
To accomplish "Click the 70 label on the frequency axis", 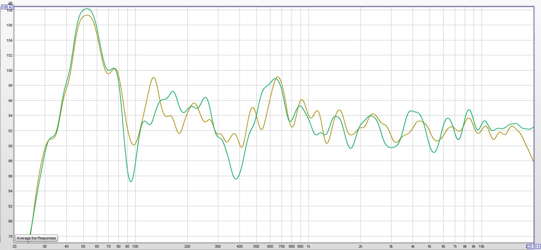I will click(108, 246).
